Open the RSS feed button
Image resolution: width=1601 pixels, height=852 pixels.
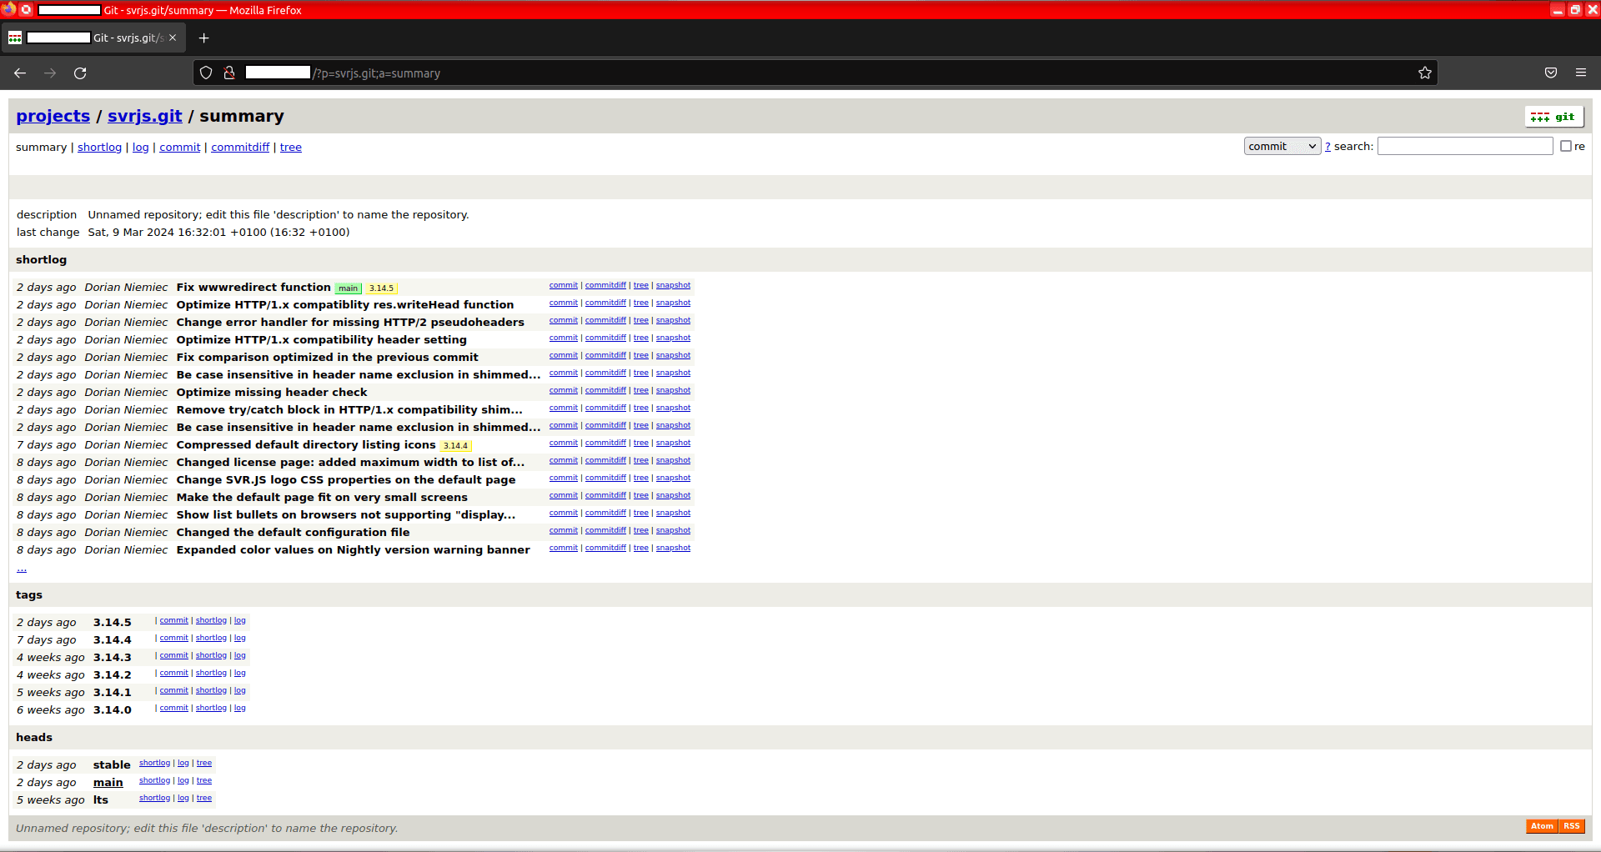pos(1572,826)
